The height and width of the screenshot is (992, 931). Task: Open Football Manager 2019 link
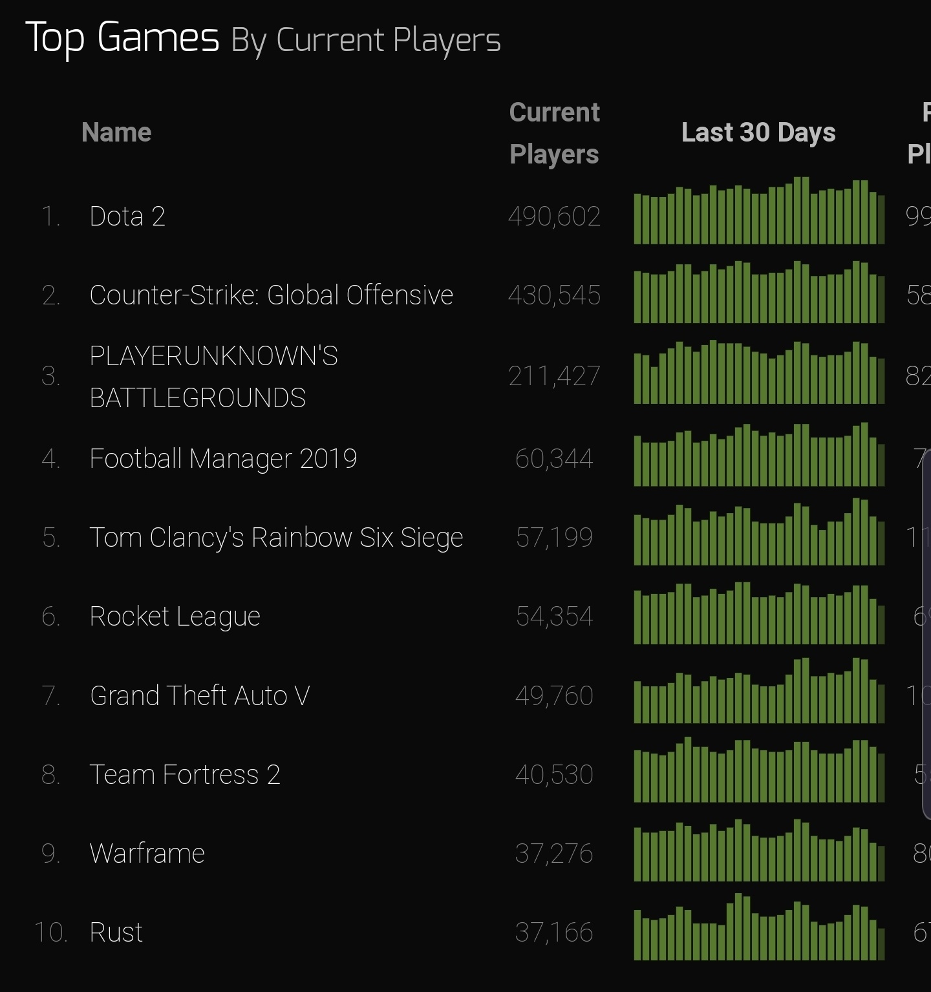point(223,459)
